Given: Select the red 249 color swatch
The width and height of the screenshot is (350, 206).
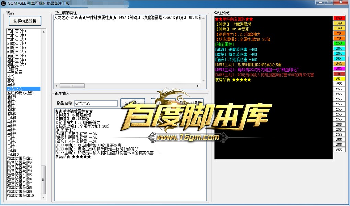Looking at the screenshot, I should tap(339, 18).
